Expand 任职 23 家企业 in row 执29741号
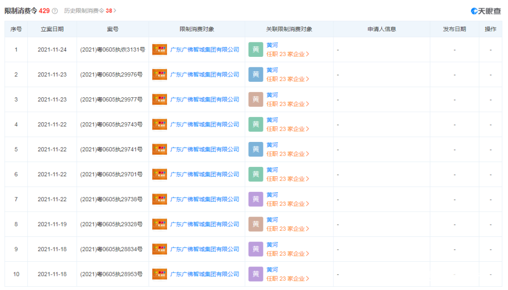 point(288,154)
